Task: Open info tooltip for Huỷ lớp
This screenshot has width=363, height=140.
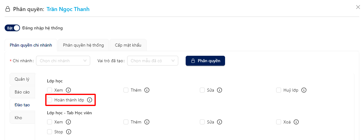Action: pyautogui.click(x=304, y=90)
